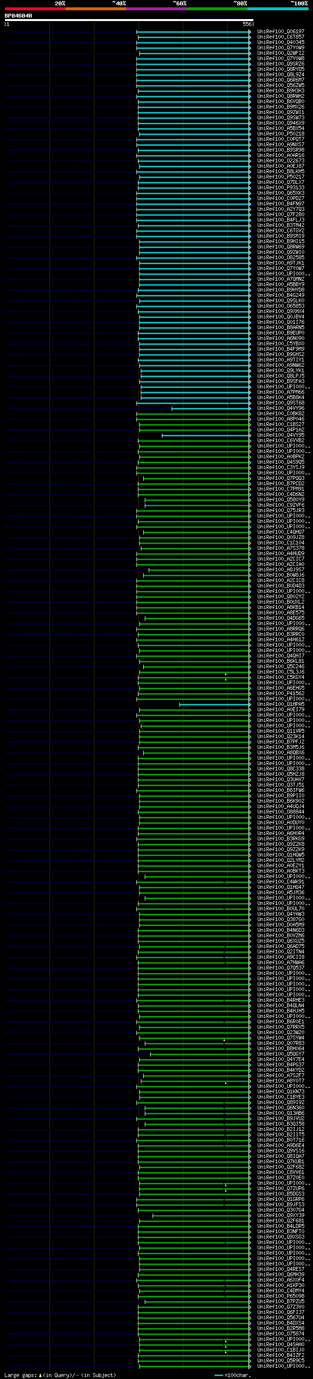
Task: Click the orange ~40% identity color band
Action: (x=96, y=9)
